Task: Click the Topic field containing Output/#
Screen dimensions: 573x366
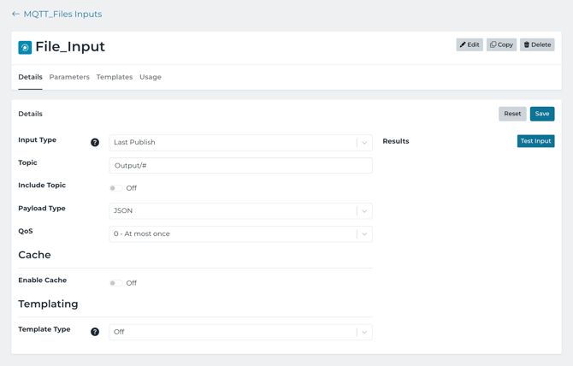Action: click(240, 165)
